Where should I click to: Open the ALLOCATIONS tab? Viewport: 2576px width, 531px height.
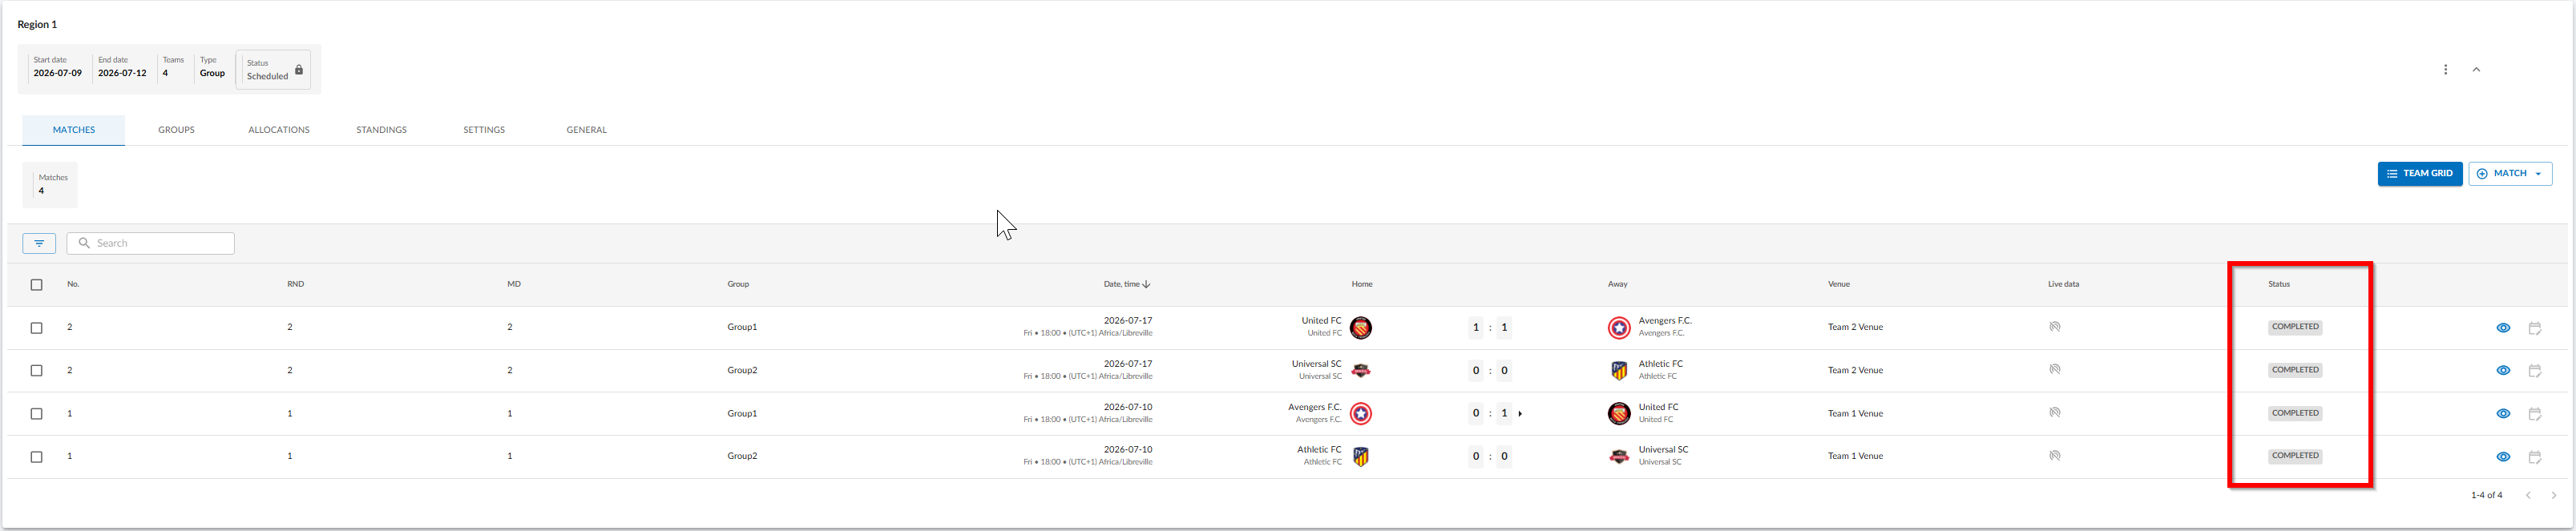[279, 130]
